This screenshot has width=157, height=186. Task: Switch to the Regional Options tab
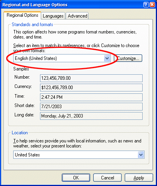23,15
